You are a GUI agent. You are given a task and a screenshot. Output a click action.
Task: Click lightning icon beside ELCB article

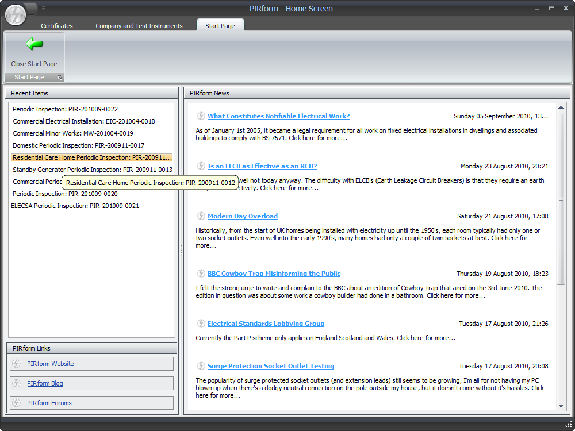coord(201,166)
